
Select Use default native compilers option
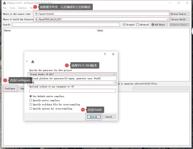point(31,96)
